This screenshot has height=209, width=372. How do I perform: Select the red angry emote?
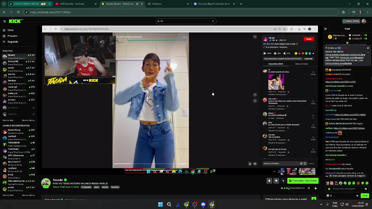click(358, 183)
